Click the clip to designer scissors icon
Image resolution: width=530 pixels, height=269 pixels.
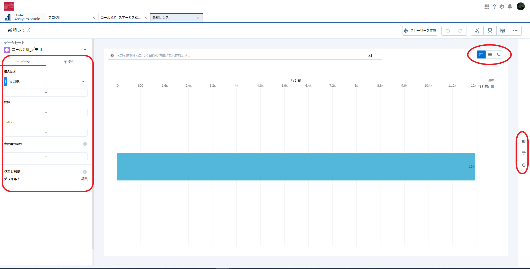pos(477,31)
